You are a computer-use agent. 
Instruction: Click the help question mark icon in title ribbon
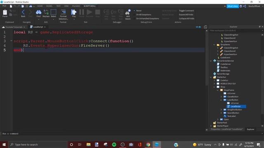pyautogui.click(x=241, y=6)
